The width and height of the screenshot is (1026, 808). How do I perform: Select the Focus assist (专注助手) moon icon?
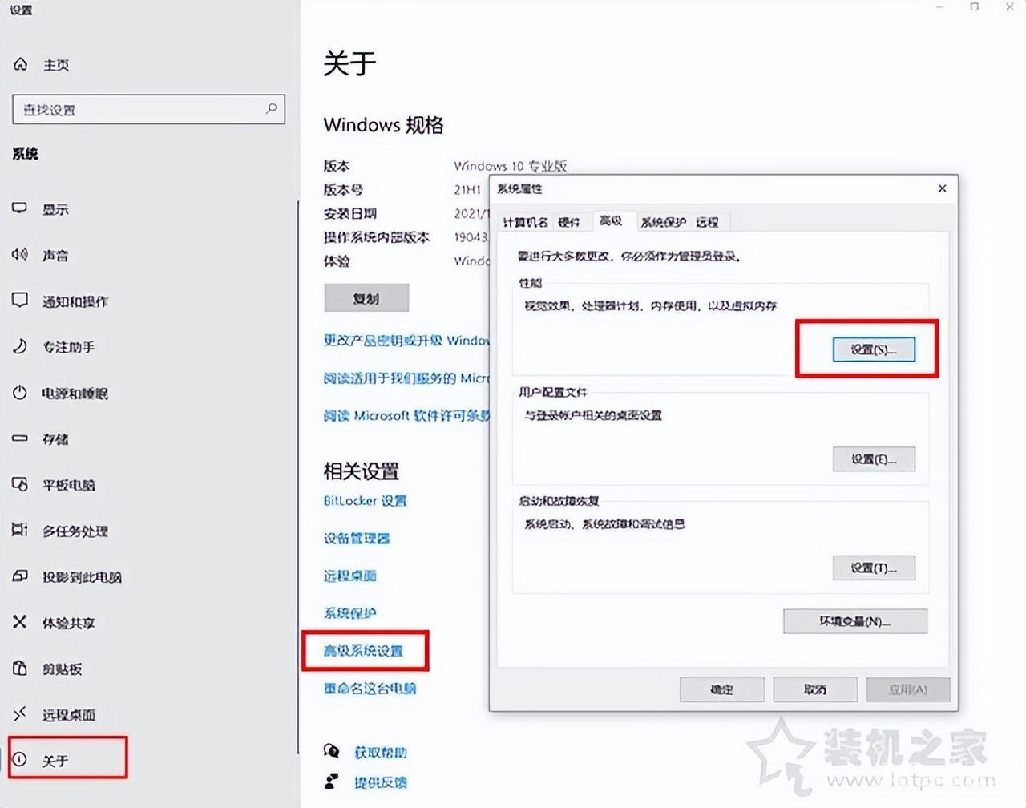pos(20,346)
